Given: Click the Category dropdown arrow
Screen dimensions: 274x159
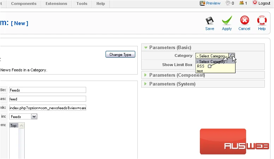Looking at the screenshot, I should pyautogui.click(x=232, y=56).
